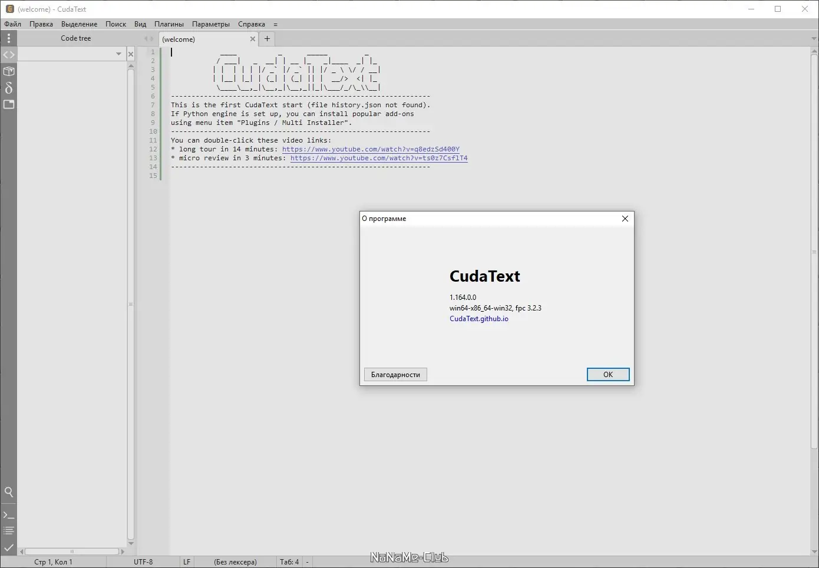Open the three-dot sidebar menu
The height and width of the screenshot is (568, 819).
(x=9, y=38)
